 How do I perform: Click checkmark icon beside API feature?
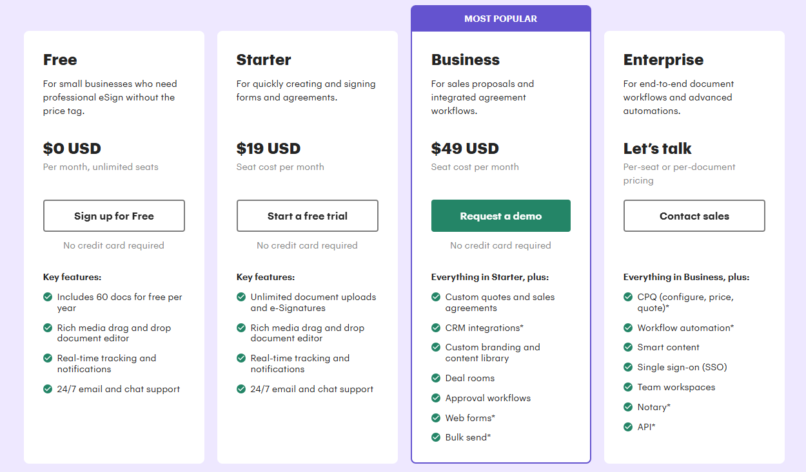coord(628,427)
